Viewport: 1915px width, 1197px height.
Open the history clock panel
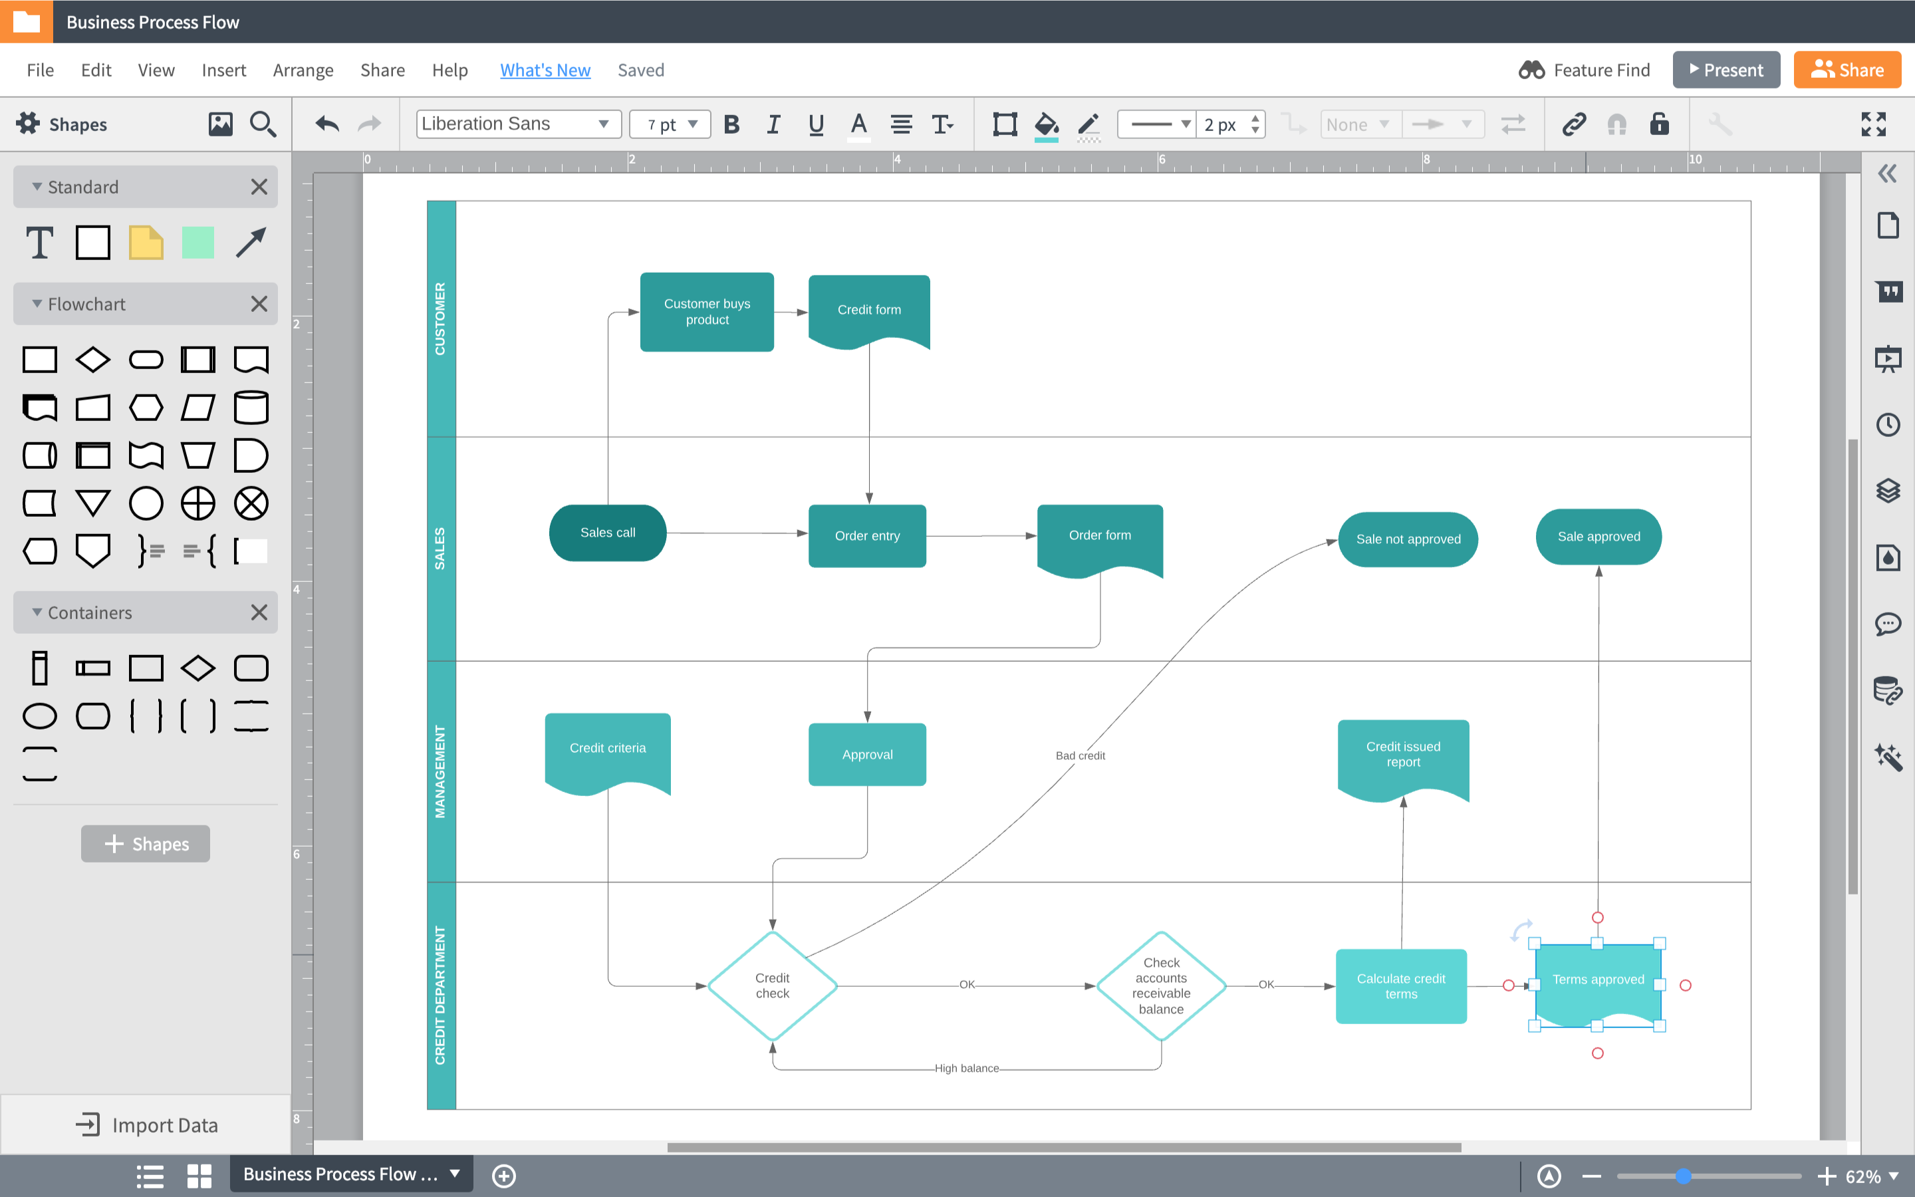(1888, 425)
